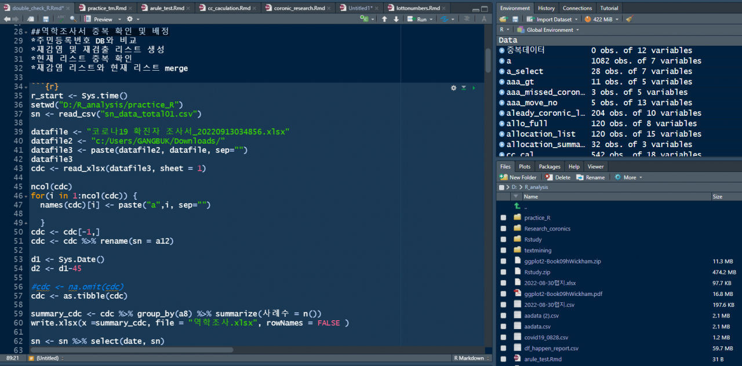Open the R language selector dropdown
This screenshot has width=742, height=366.
coord(504,30)
